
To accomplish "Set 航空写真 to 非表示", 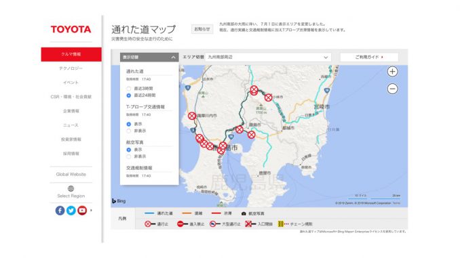I will [x=128, y=156].
